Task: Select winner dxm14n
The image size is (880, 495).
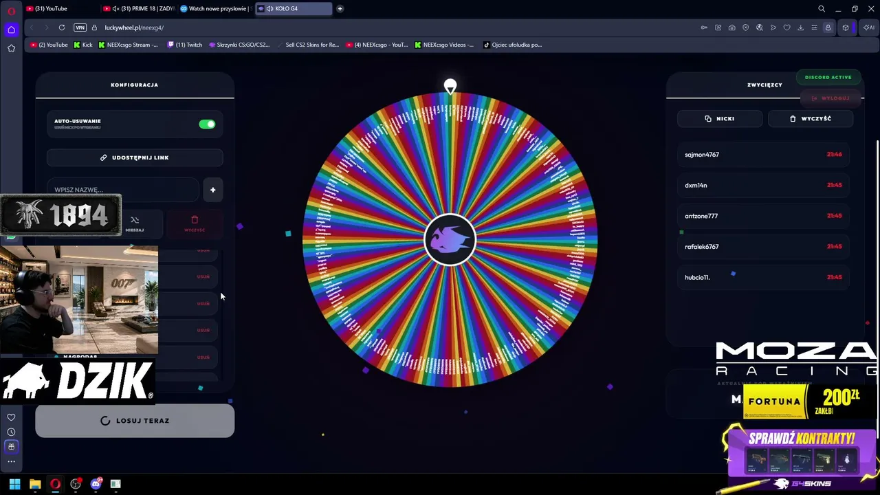Action: tap(763, 186)
